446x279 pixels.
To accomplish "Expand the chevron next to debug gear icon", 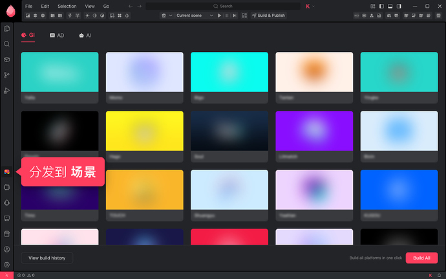I will click(171, 16).
